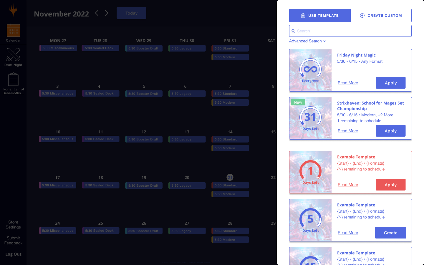Click the 5 Days Left badge
Screen dimensions: 424x265
tap(310, 221)
